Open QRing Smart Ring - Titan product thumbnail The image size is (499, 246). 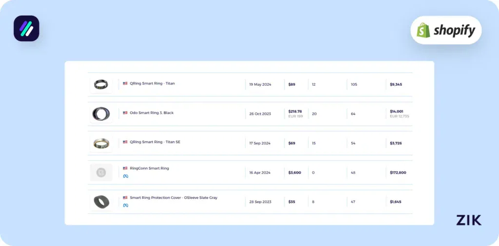point(101,84)
